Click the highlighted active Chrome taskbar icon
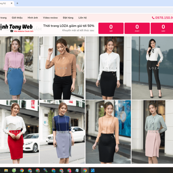173x173 pixels. click(85, 170)
